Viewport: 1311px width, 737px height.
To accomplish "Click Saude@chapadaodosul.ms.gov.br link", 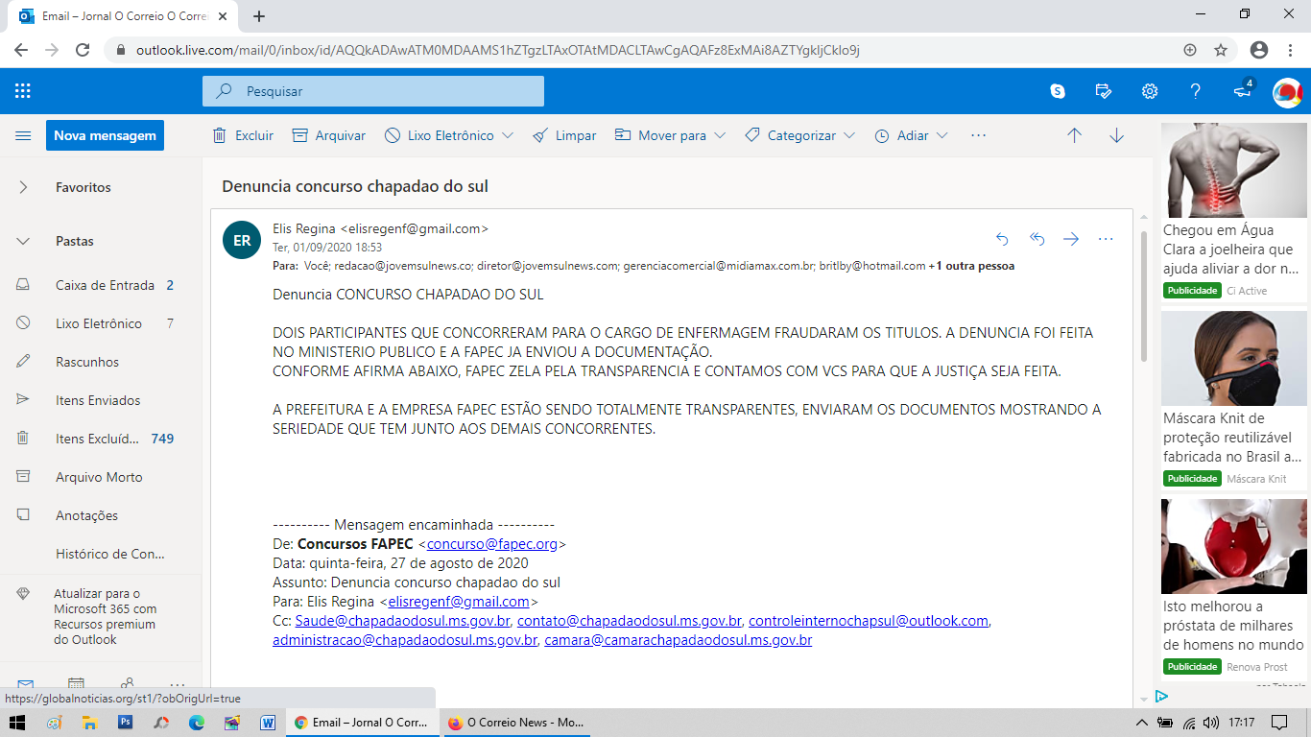I will 402,621.
